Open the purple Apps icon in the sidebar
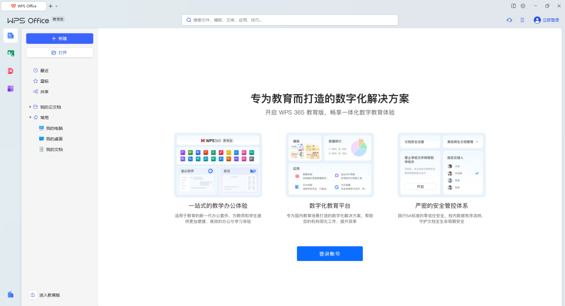 [x=10, y=88]
